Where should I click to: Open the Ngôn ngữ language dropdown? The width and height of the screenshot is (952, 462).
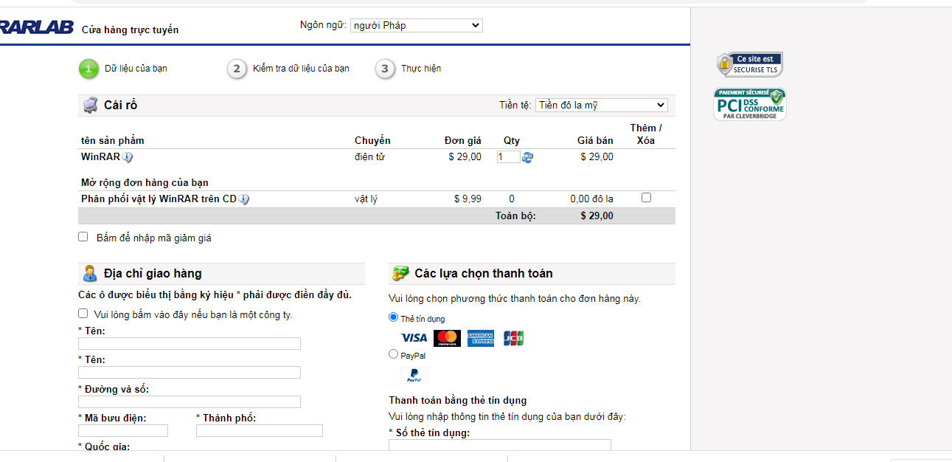(416, 25)
